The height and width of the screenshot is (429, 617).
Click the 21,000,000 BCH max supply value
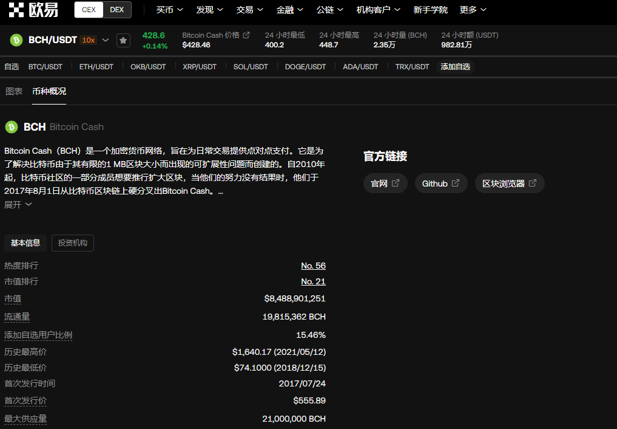click(x=294, y=419)
